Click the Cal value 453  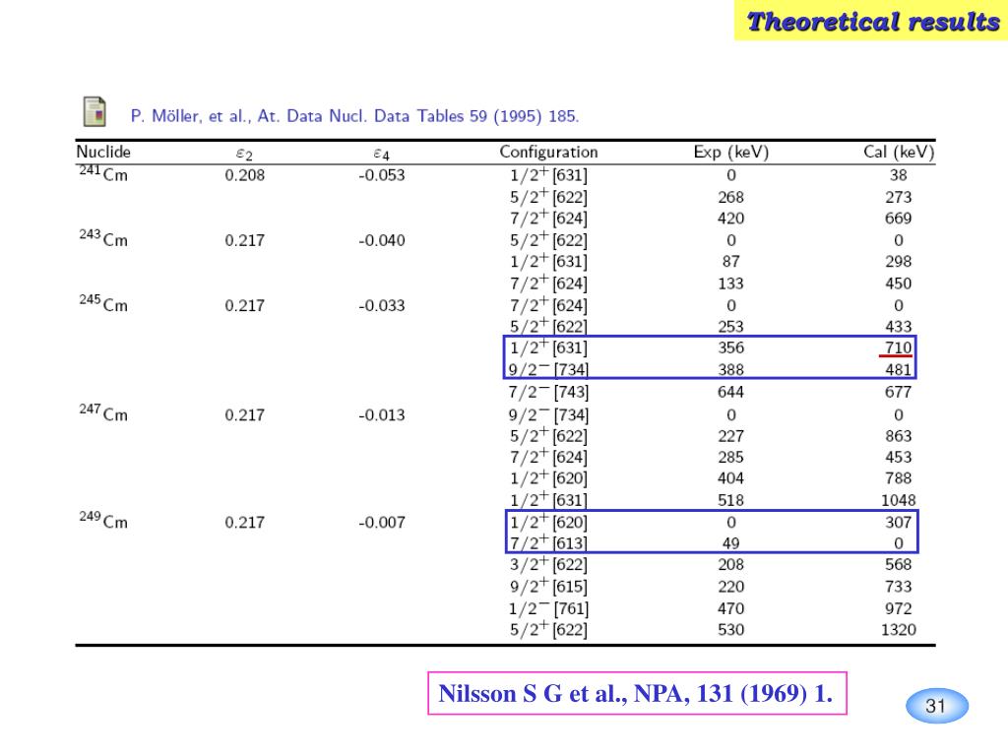pyautogui.click(x=898, y=457)
